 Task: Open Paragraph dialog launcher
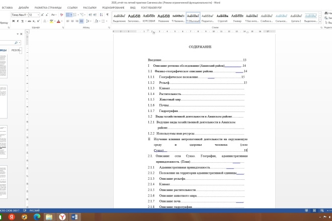(109, 28)
